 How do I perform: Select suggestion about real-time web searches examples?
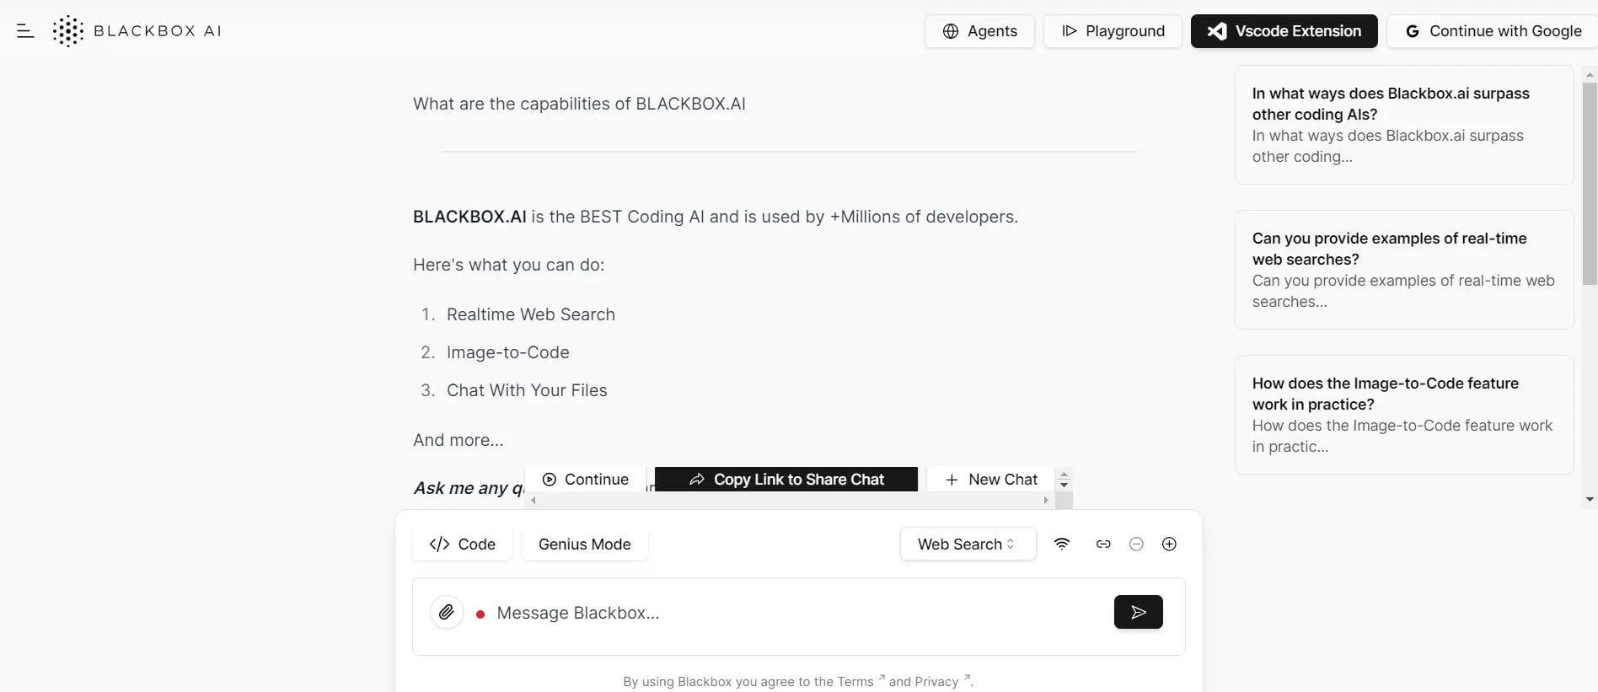pyautogui.click(x=1404, y=270)
